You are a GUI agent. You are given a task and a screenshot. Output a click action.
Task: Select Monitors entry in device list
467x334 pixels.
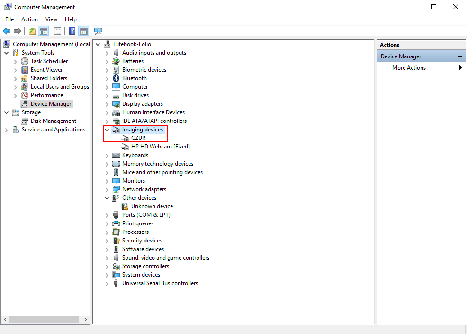tap(134, 181)
